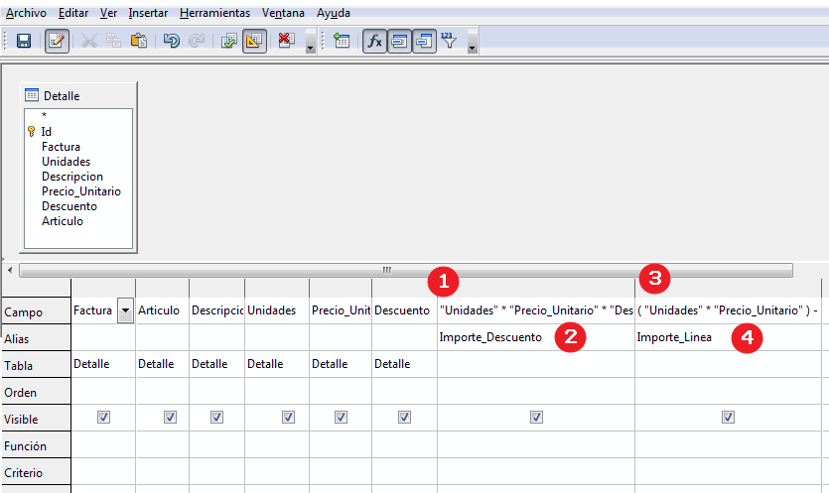Open the Editar menu

point(72,13)
